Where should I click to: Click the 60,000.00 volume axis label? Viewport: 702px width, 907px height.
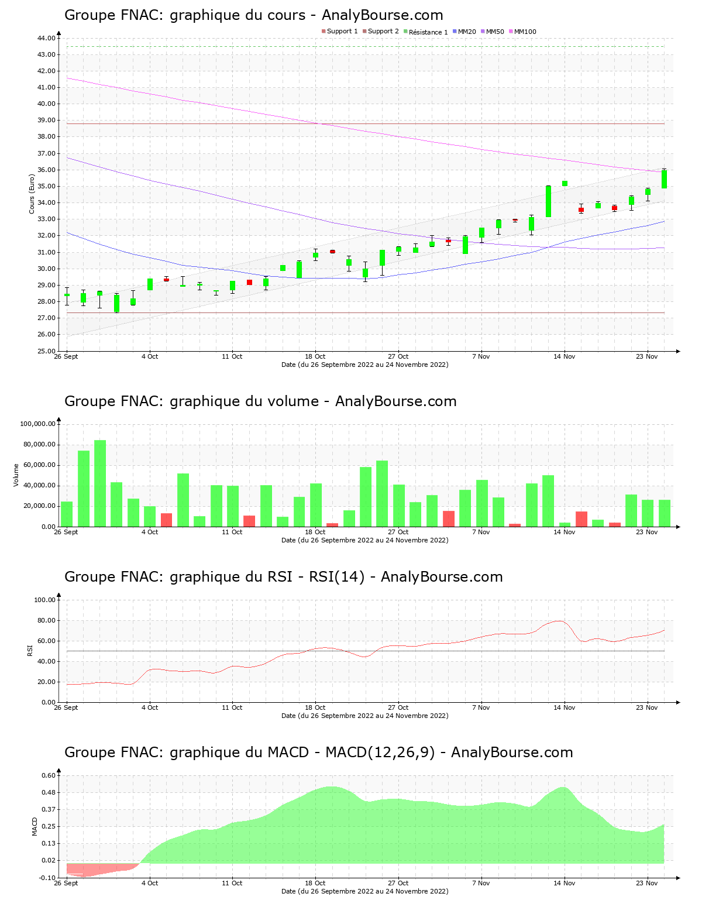point(40,465)
